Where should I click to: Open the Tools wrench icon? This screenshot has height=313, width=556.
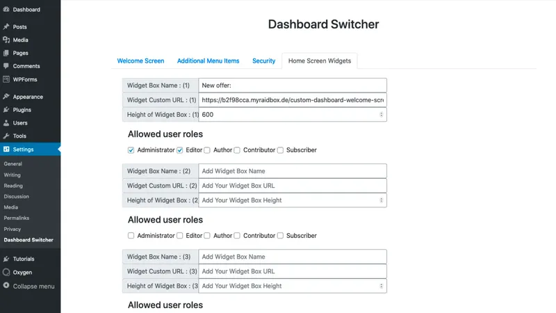pyautogui.click(x=6, y=136)
